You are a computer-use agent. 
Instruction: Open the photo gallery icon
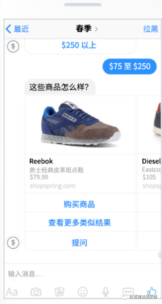(x=60, y=291)
